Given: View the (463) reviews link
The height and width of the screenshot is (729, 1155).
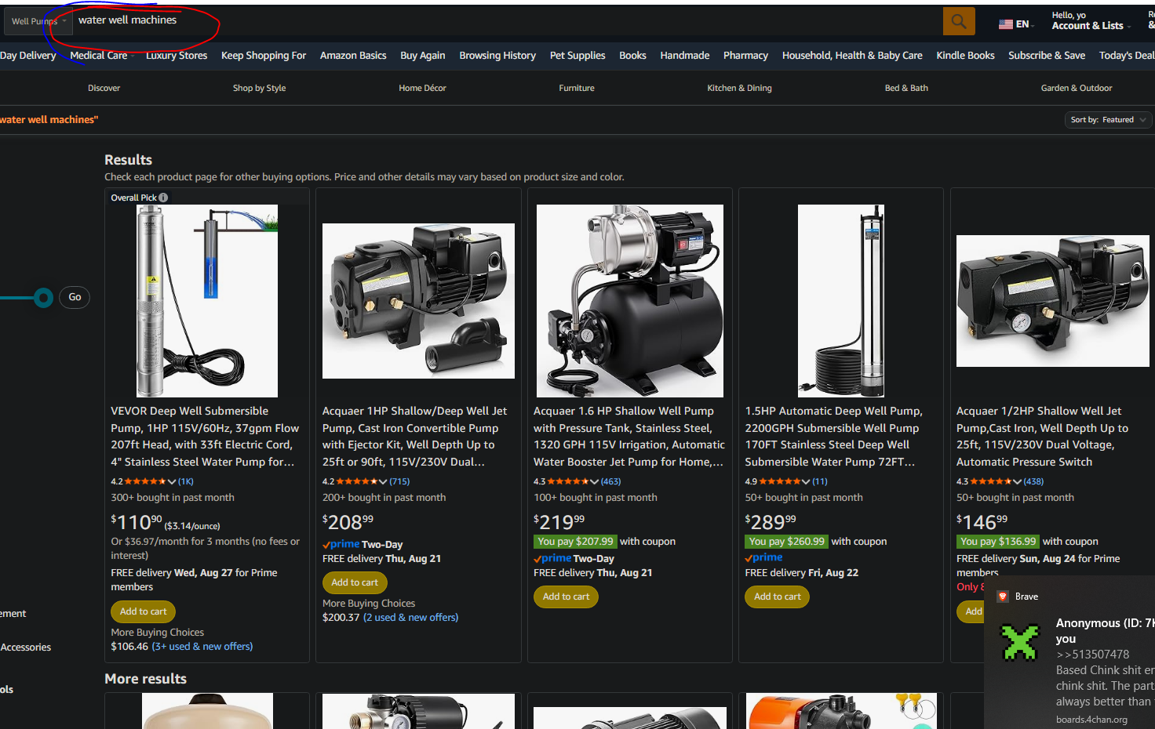Looking at the screenshot, I should (x=611, y=481).
